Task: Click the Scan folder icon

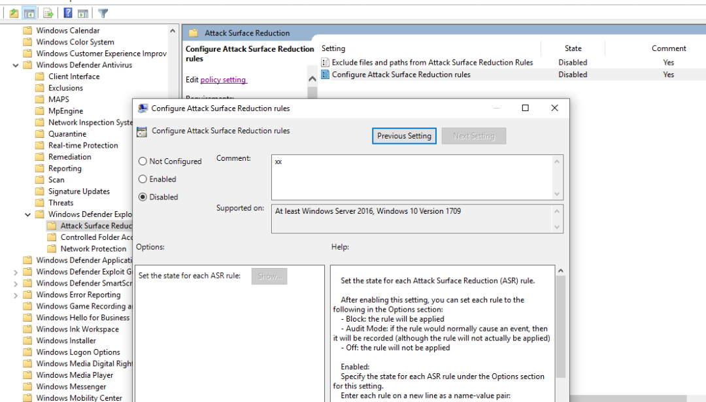Action: pyautogui.click(x=40, y=180)
